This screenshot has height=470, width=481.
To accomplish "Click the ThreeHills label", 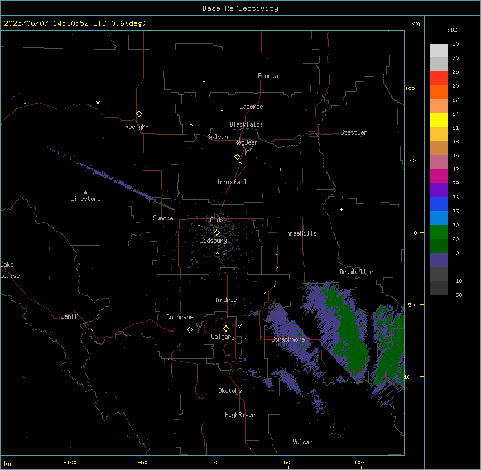I will pos(300,233).
